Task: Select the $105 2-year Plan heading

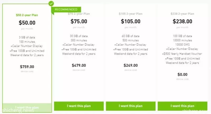Action: click(131, 14)
